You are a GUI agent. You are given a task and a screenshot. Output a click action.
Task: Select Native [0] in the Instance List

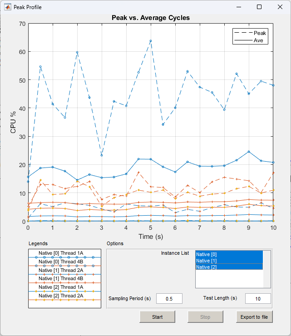point(229,254)
